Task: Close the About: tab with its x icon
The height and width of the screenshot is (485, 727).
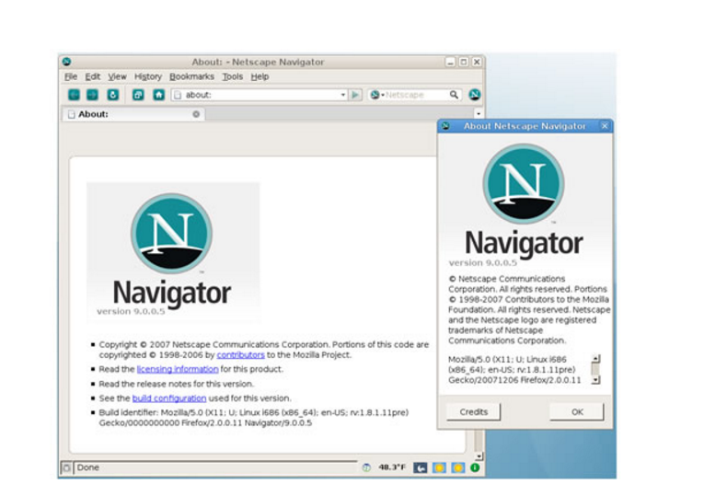Action: pyautogui.click(x=196, y=114)
